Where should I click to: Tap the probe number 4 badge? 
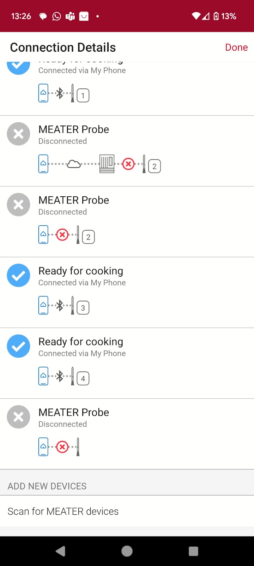[83, 378]
